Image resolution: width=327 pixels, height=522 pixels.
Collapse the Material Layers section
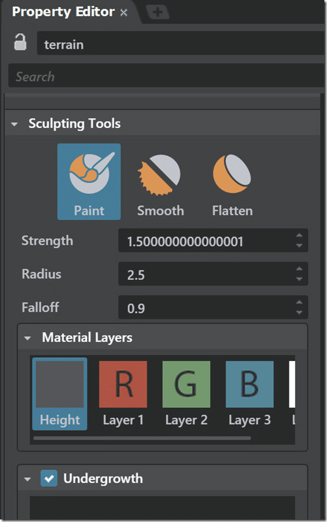[28, 338]
